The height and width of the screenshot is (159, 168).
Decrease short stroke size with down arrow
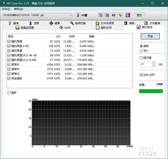pyautogui.click(x=154, y=65)
